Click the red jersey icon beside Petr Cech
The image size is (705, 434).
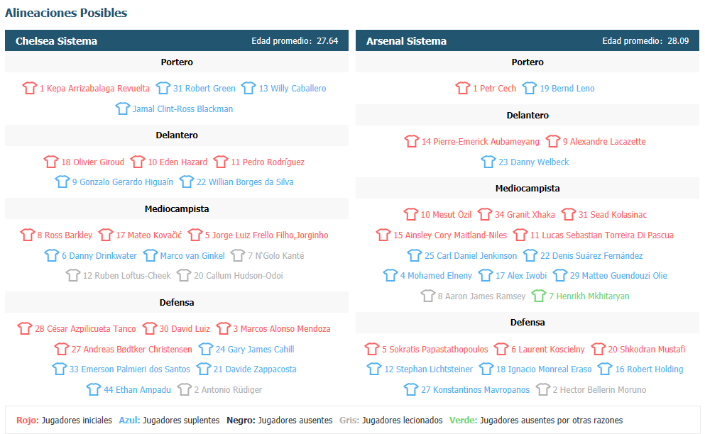[463, 89]
